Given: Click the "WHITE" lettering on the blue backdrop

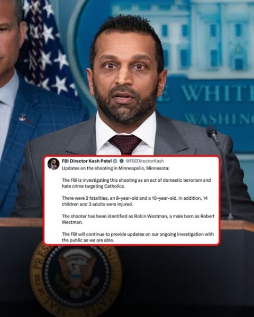Looking at the screenshot, I should (x=217, y=93).
